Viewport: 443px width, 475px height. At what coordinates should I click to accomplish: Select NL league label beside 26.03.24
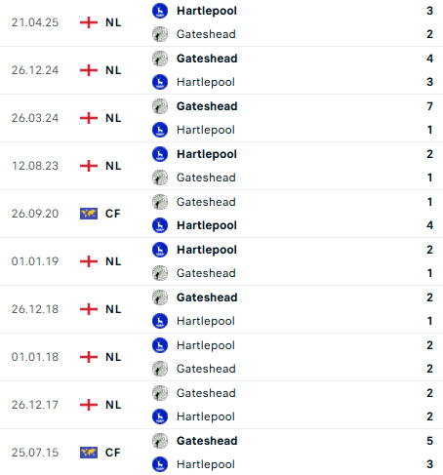tap(113, 118)
